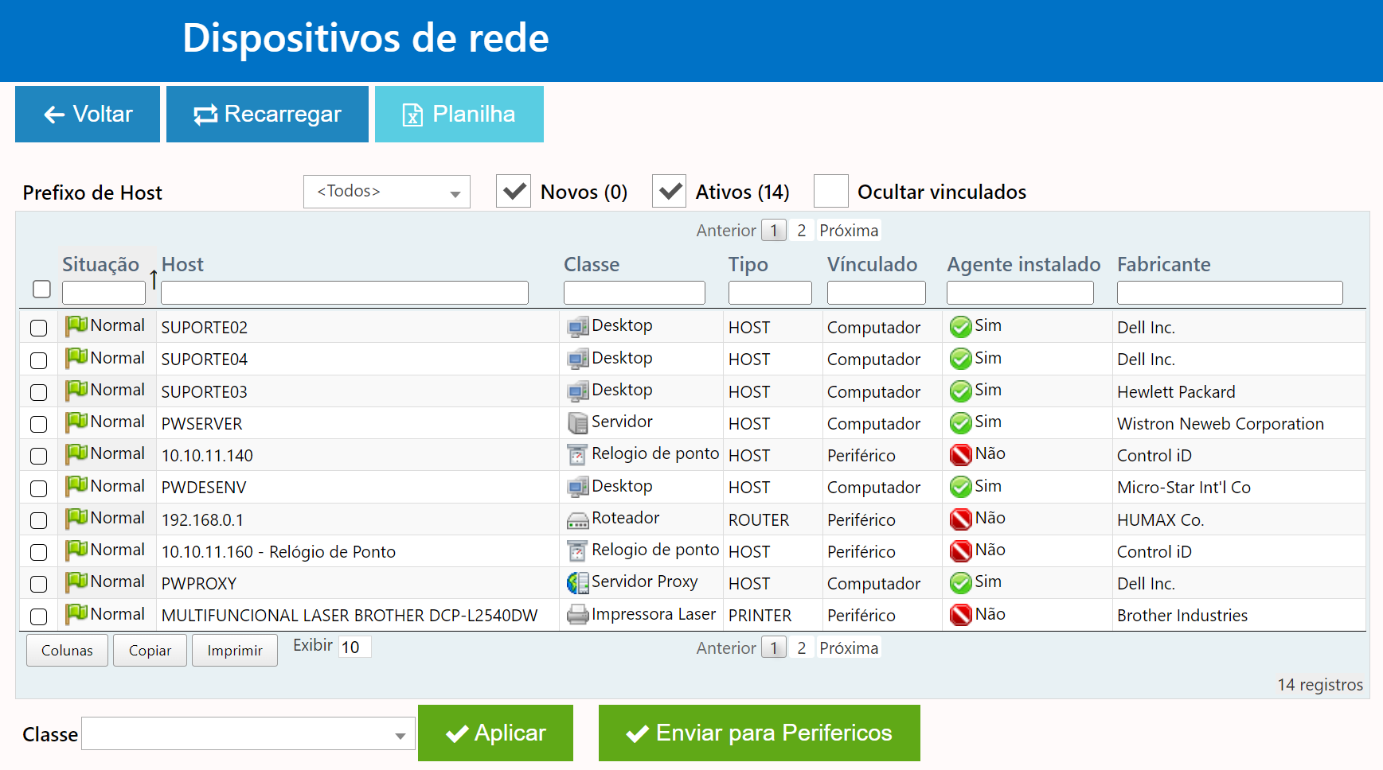Click the red blocked icon for Brother printer
The width and height of the screenshot is (1383, 770).
coord(961,615)
